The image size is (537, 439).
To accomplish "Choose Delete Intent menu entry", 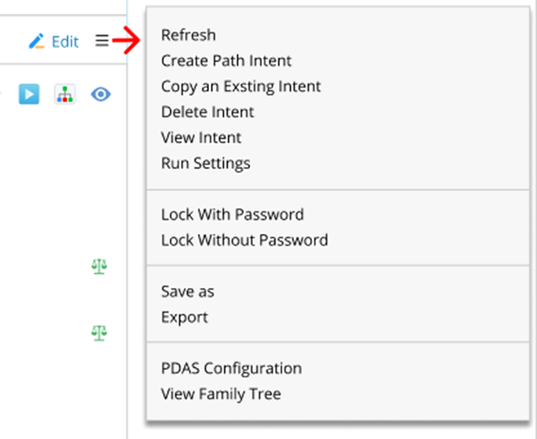I will coord(208,112).
